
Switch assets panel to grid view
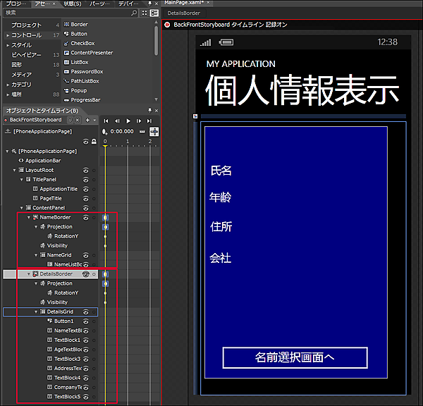[144, 13]
